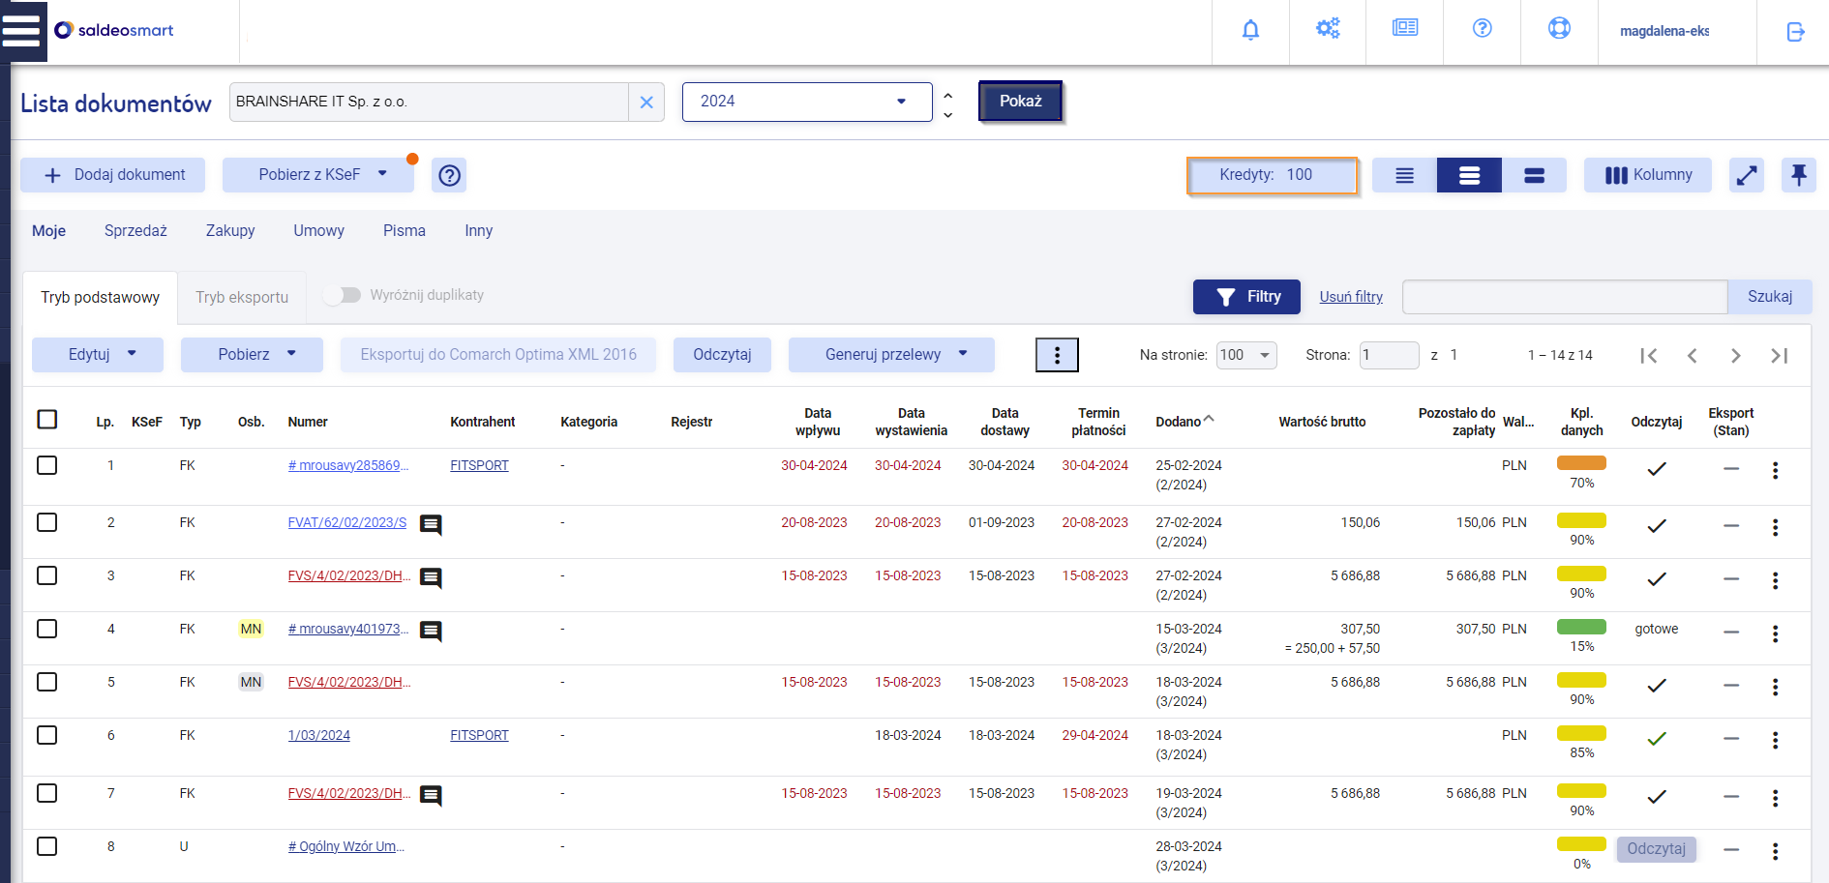
Task: Toggle Wyróżnij duplikaty switch
Action: [x=342, y=295]
